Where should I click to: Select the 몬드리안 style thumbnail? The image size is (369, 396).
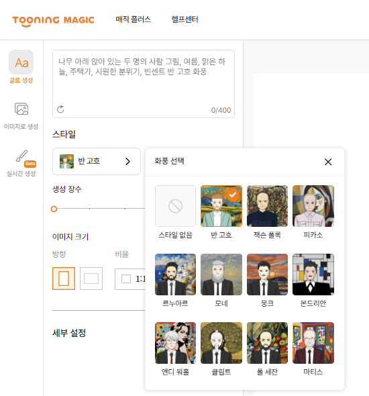(313, 275)
